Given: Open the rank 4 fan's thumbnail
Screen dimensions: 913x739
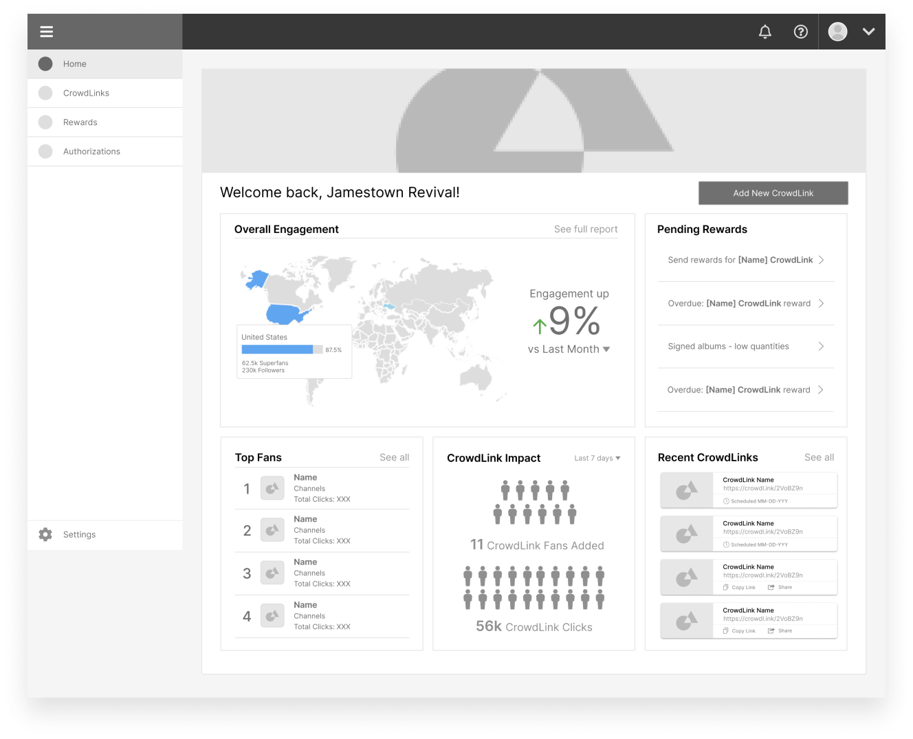Looking at the screenshot, I should pos(272,616).
